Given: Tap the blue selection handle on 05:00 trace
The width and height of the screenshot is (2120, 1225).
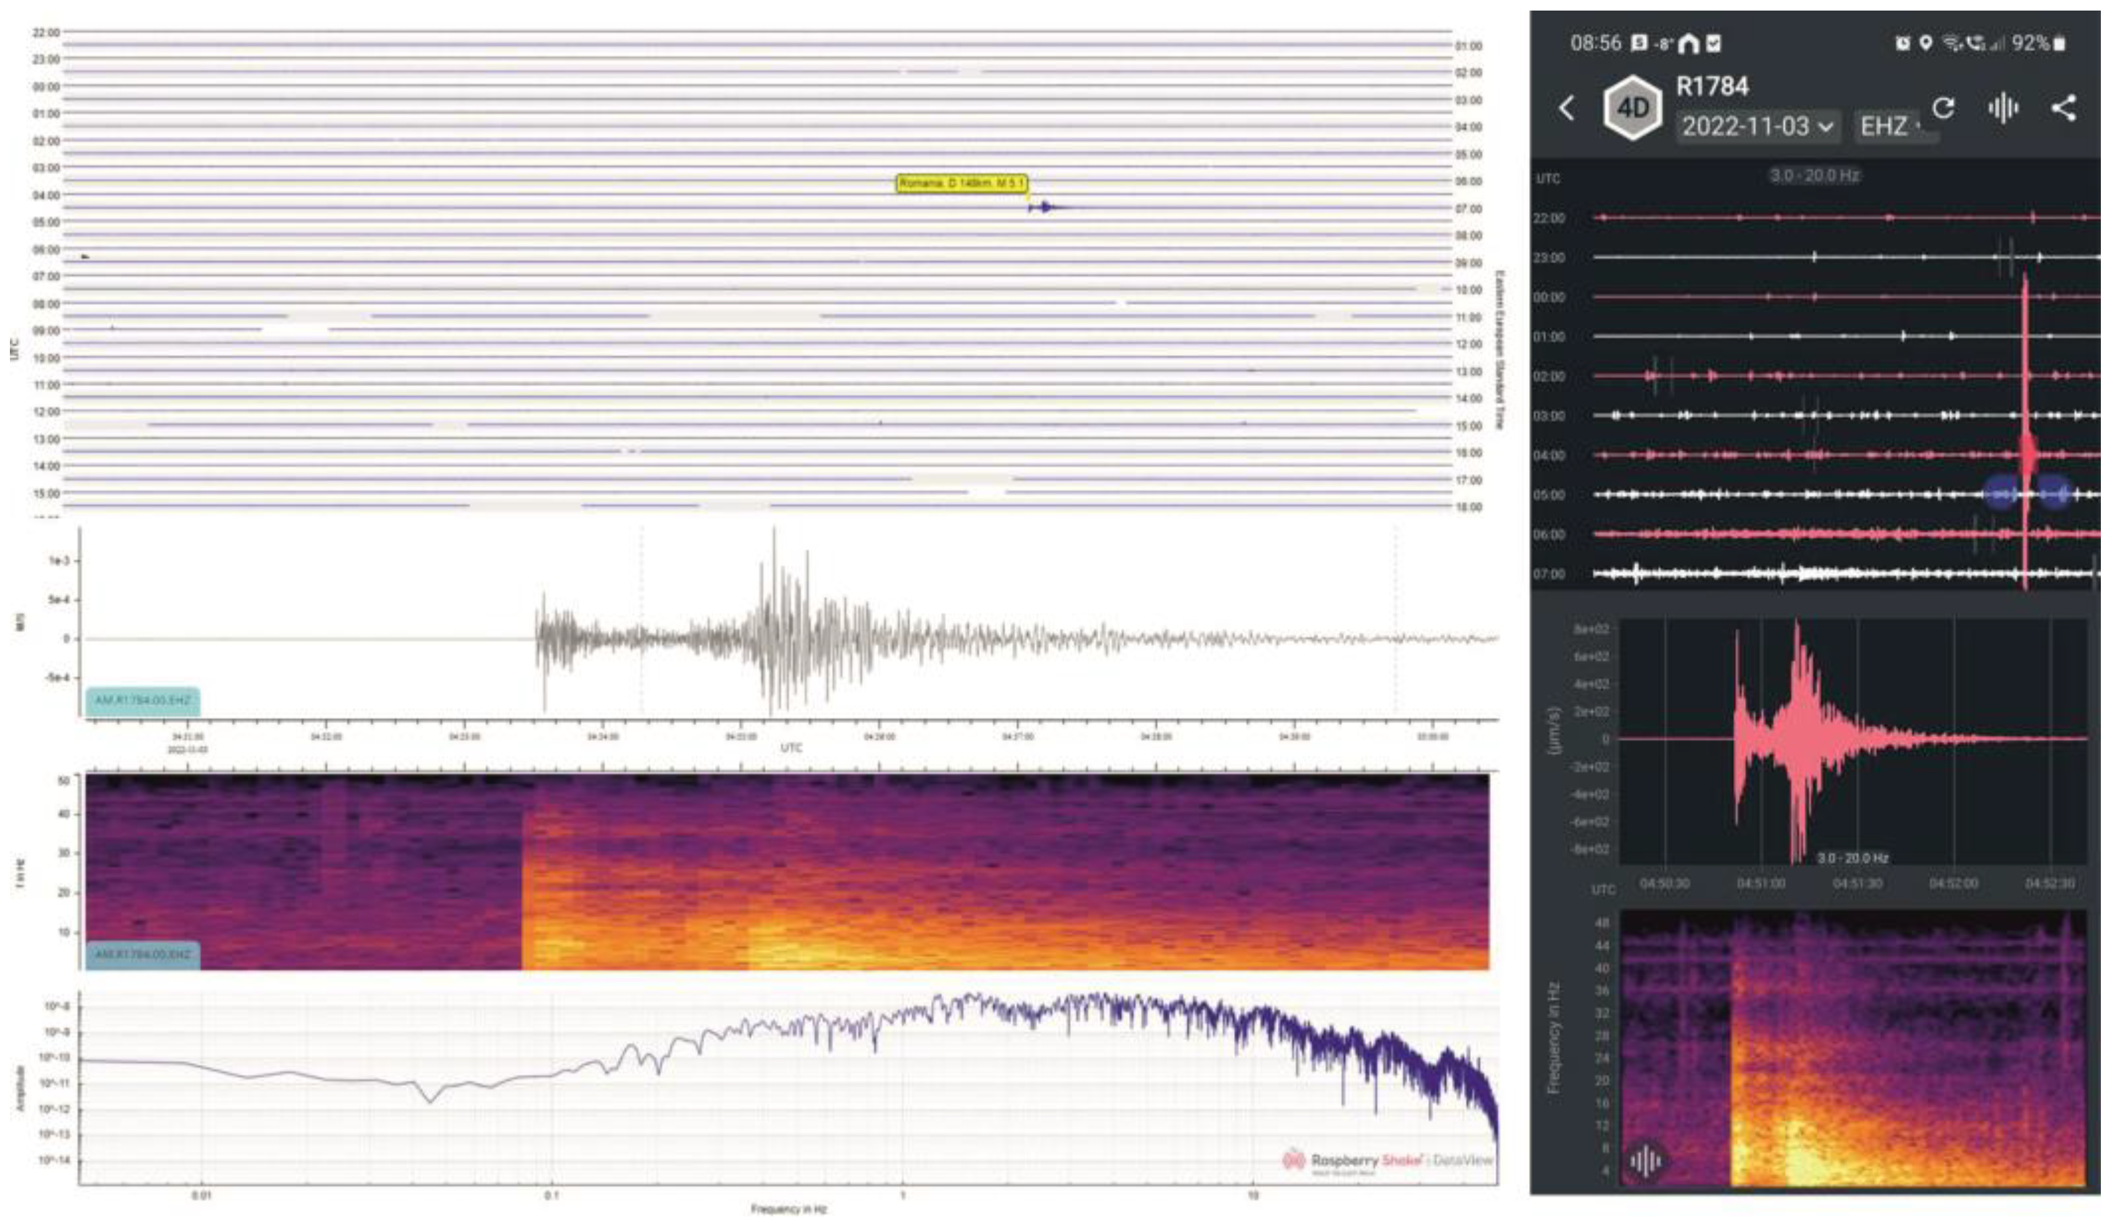Looking at the screenshot, I should click(2001, 493).
